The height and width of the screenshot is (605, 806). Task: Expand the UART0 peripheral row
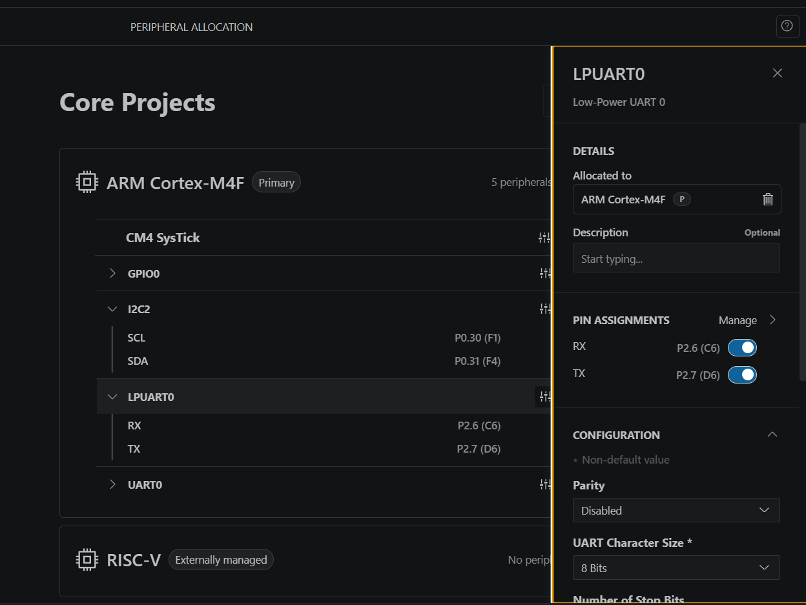pyautogui.click(x=112, y=484)
